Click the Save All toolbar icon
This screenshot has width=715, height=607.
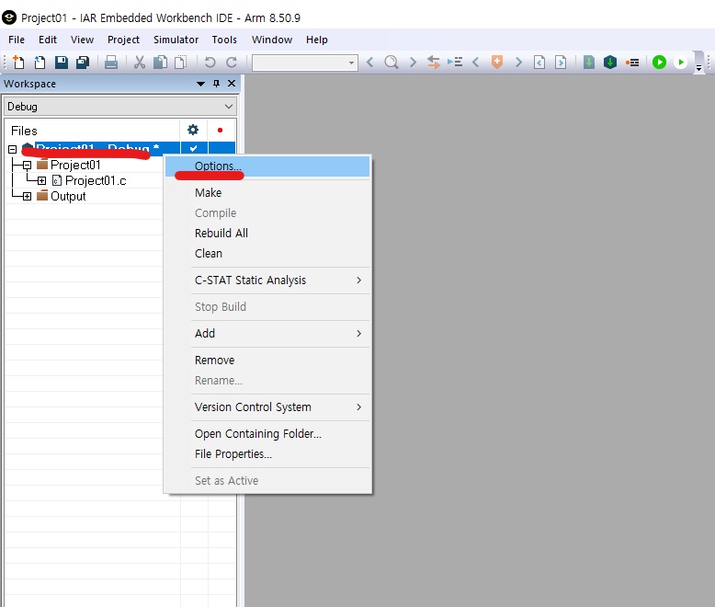coord(83,62)
